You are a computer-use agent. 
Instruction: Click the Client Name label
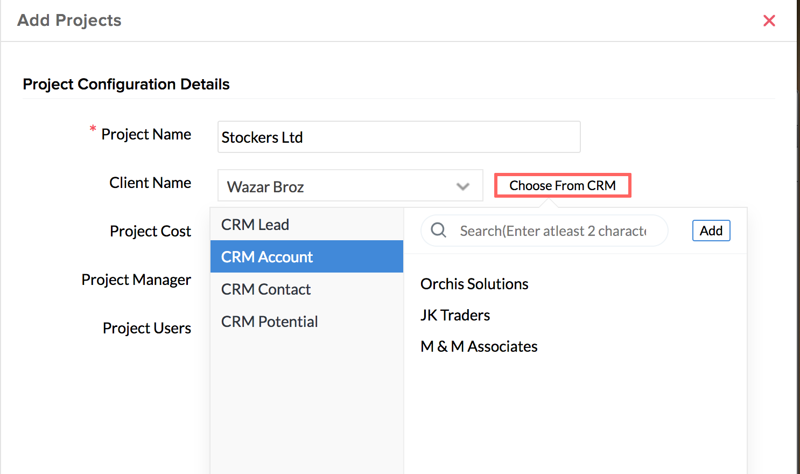tap(150, 183)
